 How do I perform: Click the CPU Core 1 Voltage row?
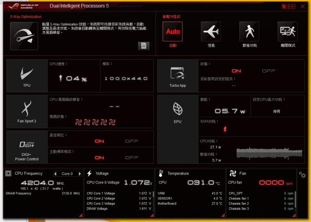point(119,193)
